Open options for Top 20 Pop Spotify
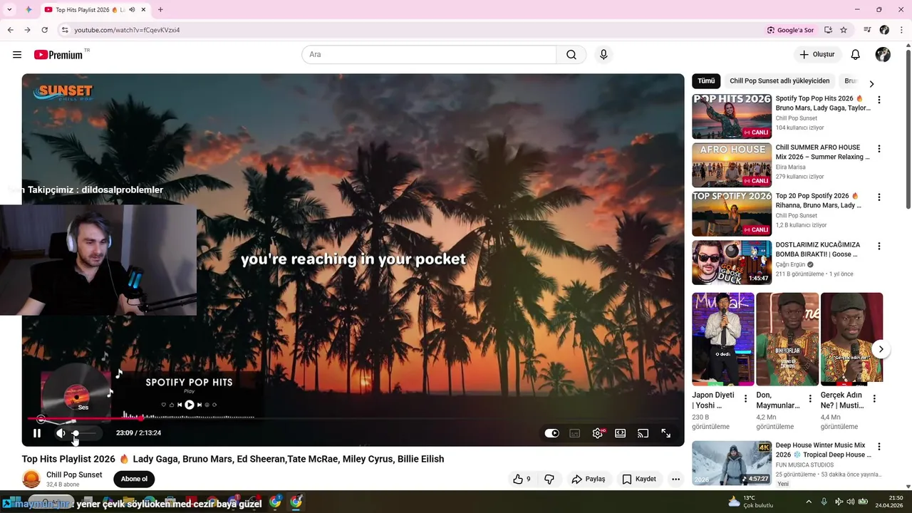 click(879, 197)
